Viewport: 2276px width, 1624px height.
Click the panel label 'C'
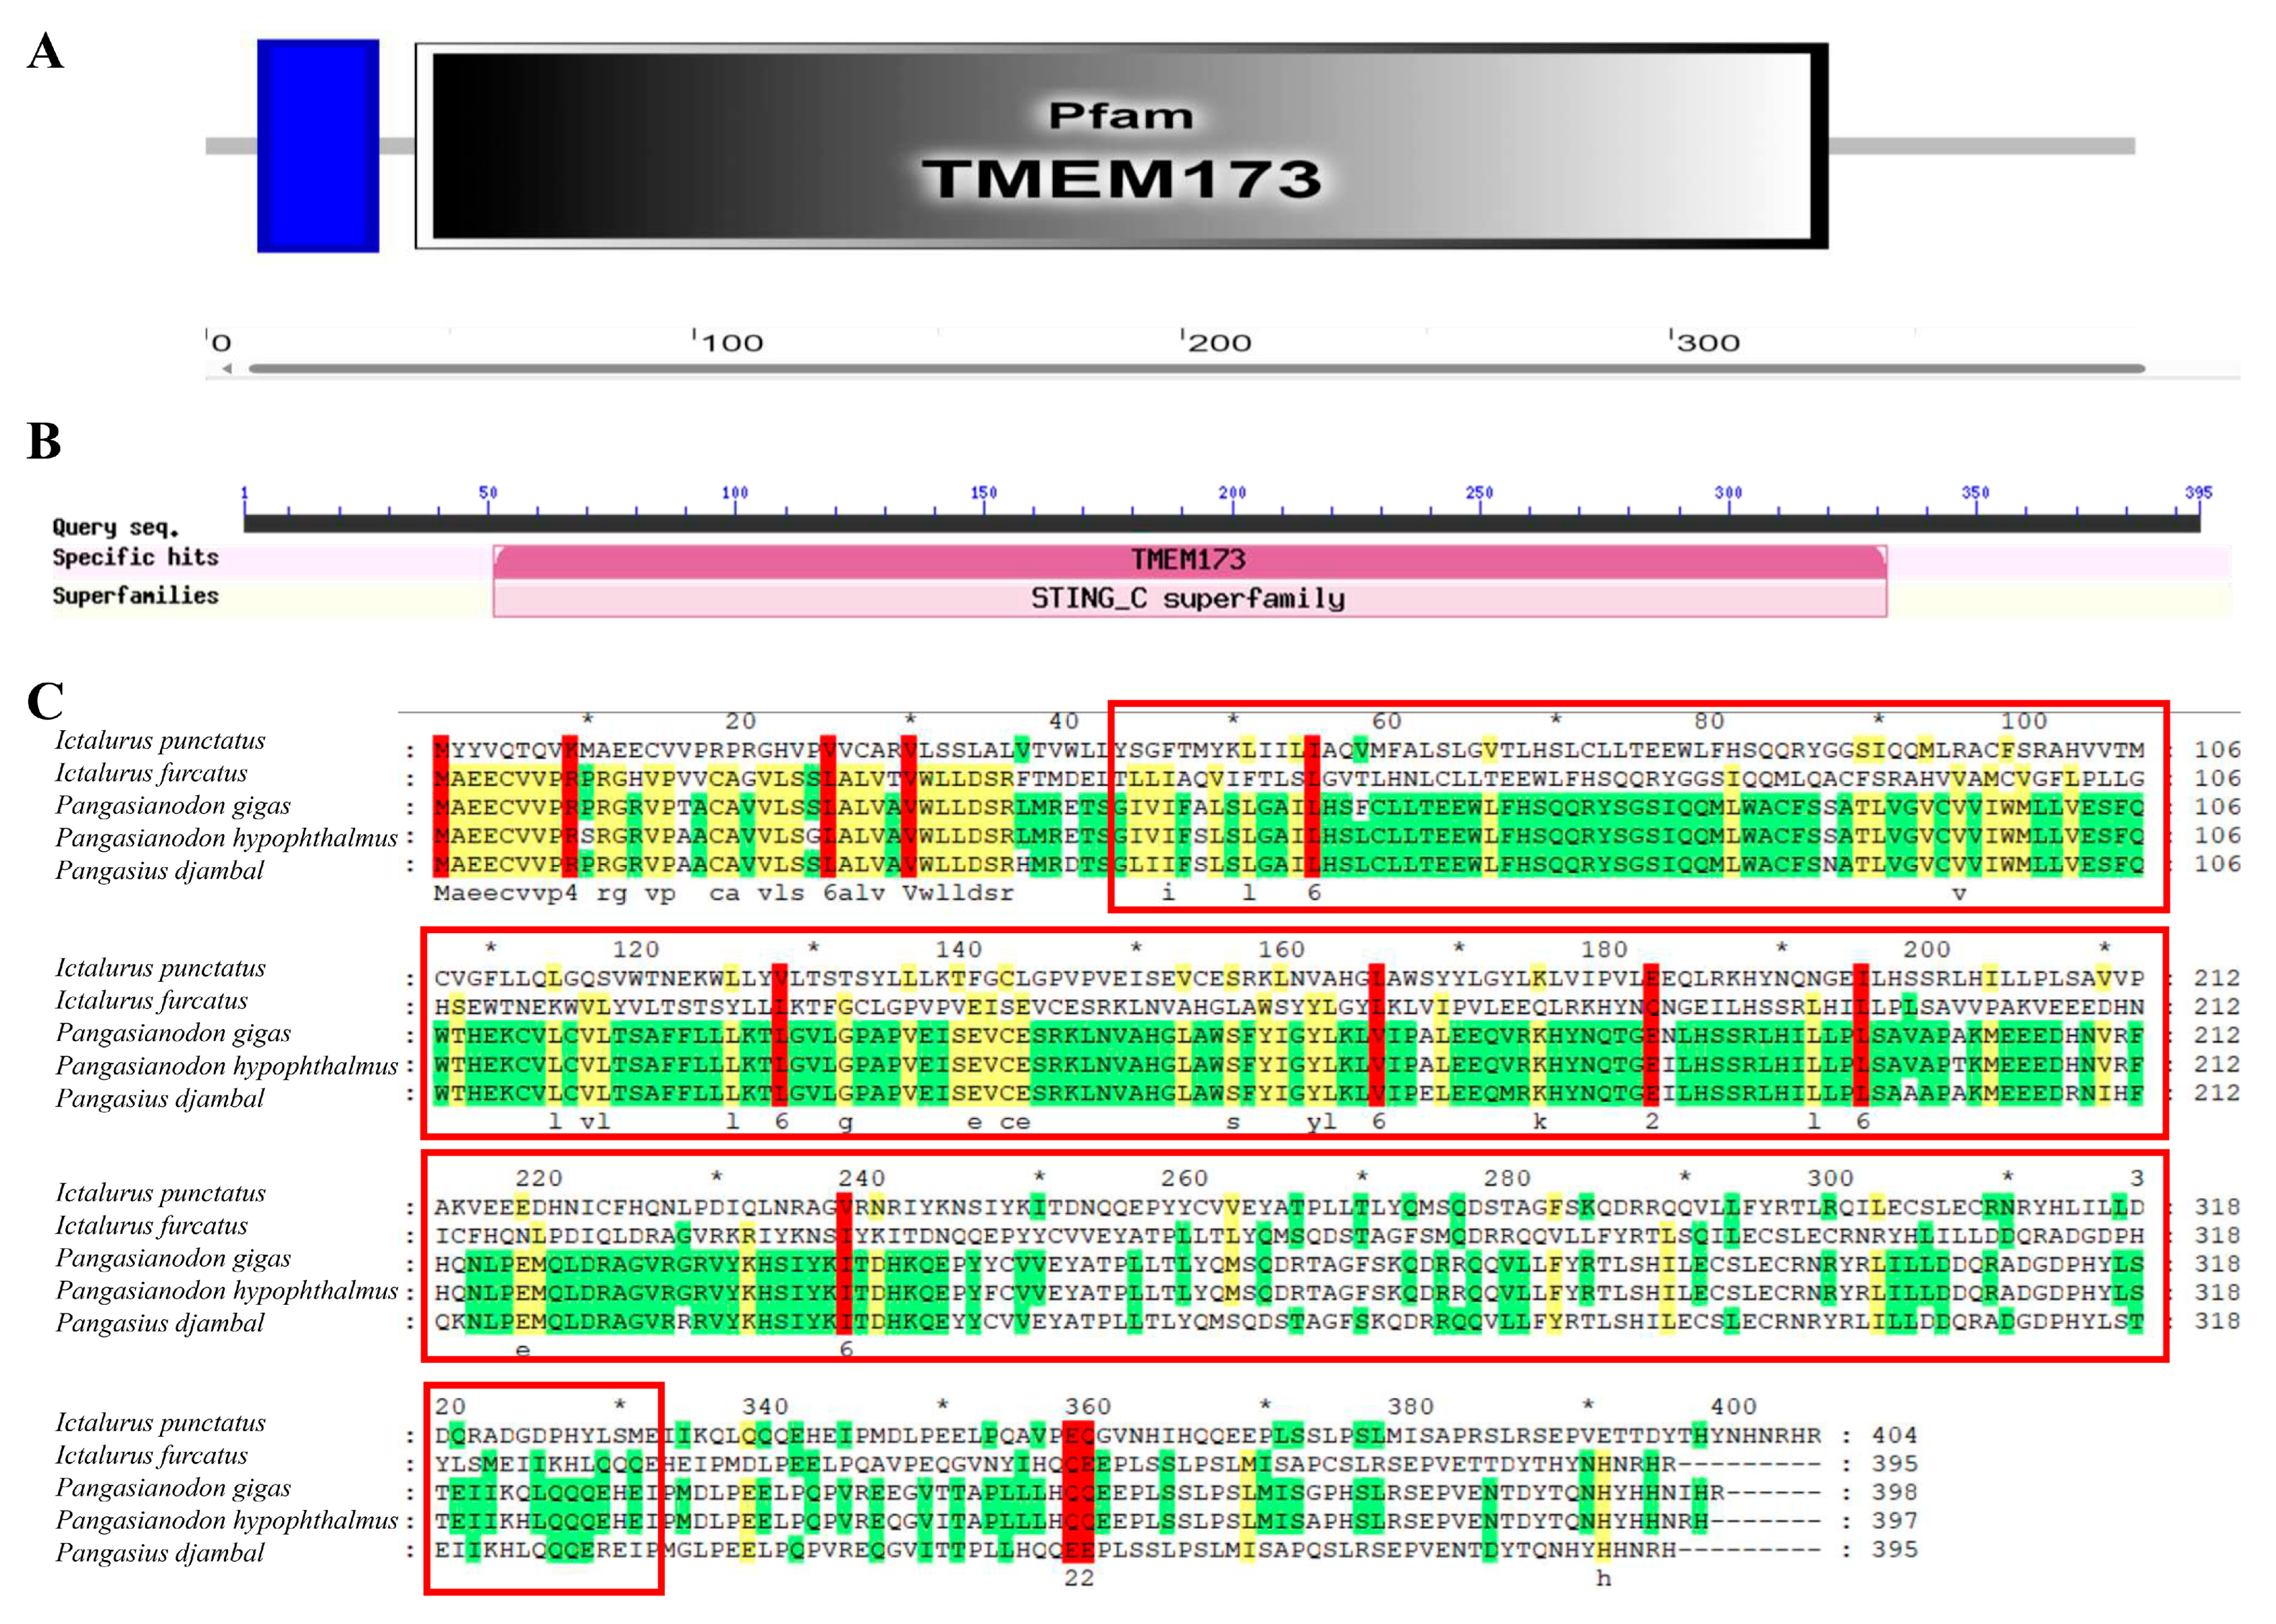[45, 701]
